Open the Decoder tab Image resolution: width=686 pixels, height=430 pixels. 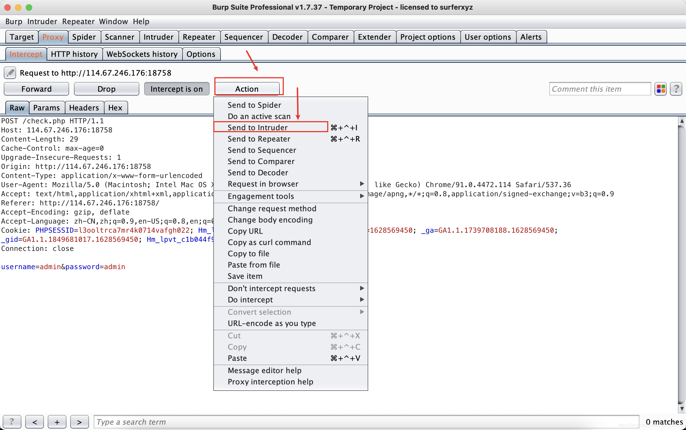288,37
